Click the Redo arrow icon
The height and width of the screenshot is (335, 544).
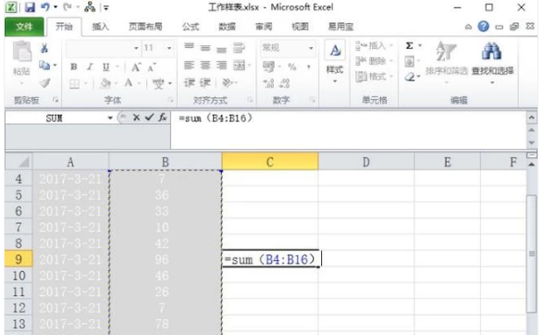pyautogui.click(x=68, y=7)
